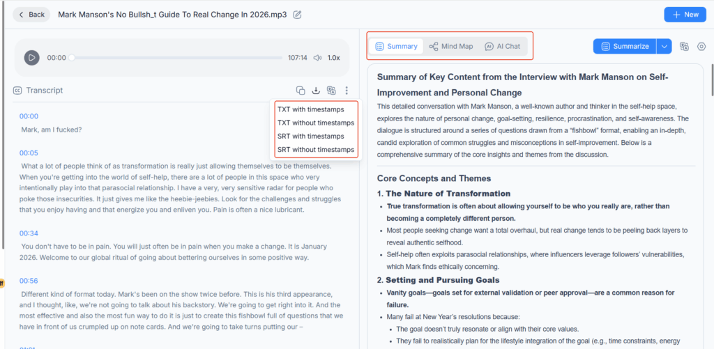
Task: Choose TXT without timestamps
Action: pyautogui.click(x=316, y=123)
